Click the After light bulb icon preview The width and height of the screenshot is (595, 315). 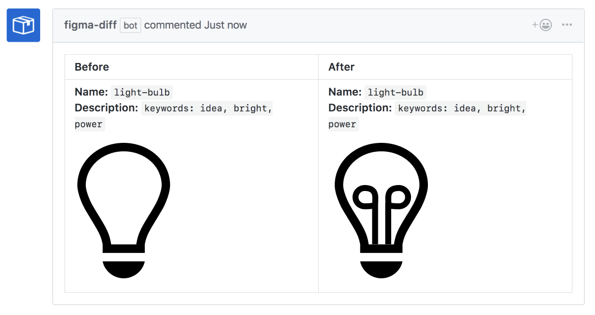tap(381, 210)
